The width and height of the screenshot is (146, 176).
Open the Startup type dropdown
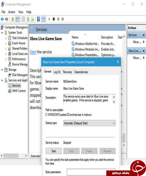[x=89, y=123]
